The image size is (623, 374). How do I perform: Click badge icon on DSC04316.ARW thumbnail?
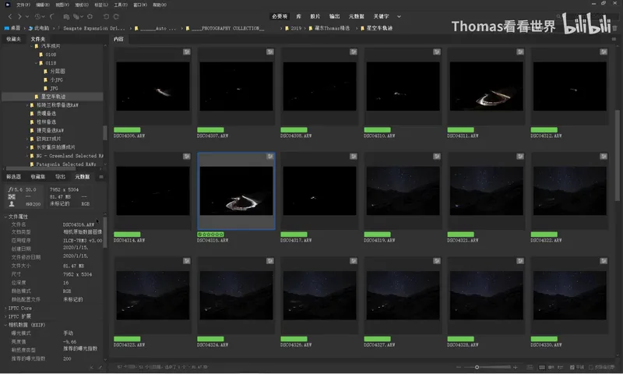[x=269, y=157]
